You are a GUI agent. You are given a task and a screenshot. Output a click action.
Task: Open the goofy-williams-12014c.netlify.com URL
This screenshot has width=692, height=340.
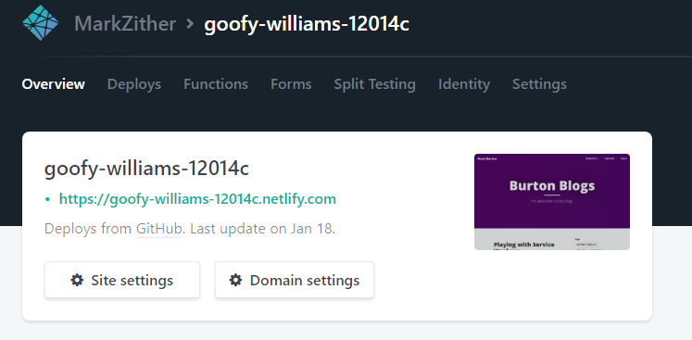point(197,199)
